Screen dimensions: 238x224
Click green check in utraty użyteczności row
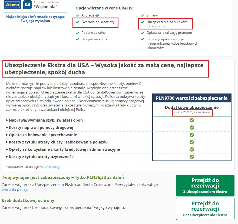pyautogui.click(x=192, y=157)
